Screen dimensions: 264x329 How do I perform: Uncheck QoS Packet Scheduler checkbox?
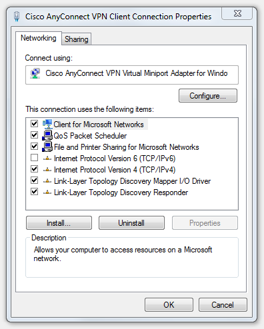[x=34, y=135]
